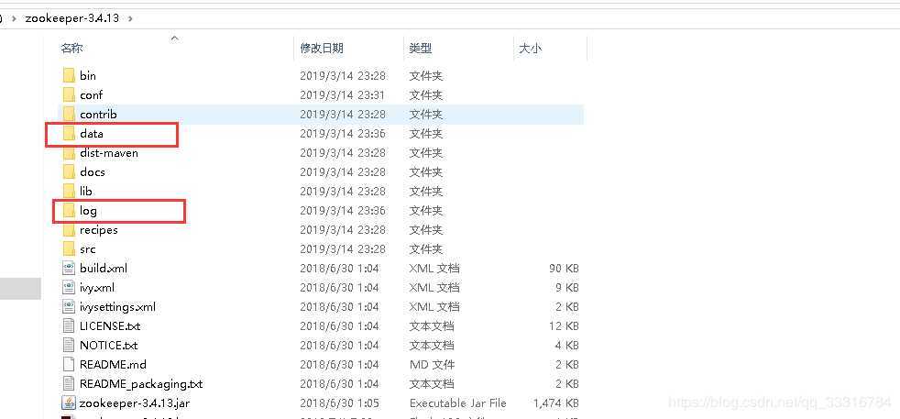Select the conf folder name
Image resolution: width=900 pixels, height=419 pixels.
[x=92, y=94]
